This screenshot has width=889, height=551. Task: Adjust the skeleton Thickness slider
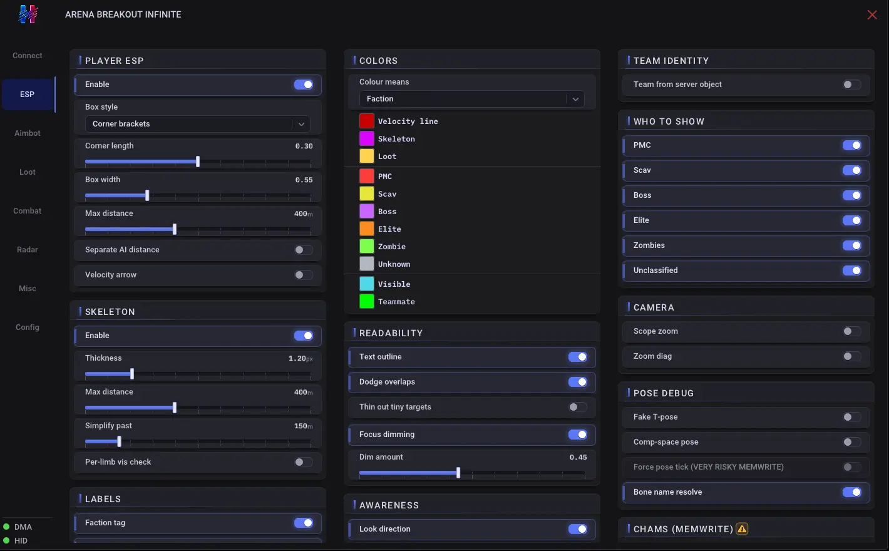(x=198, y=374)
